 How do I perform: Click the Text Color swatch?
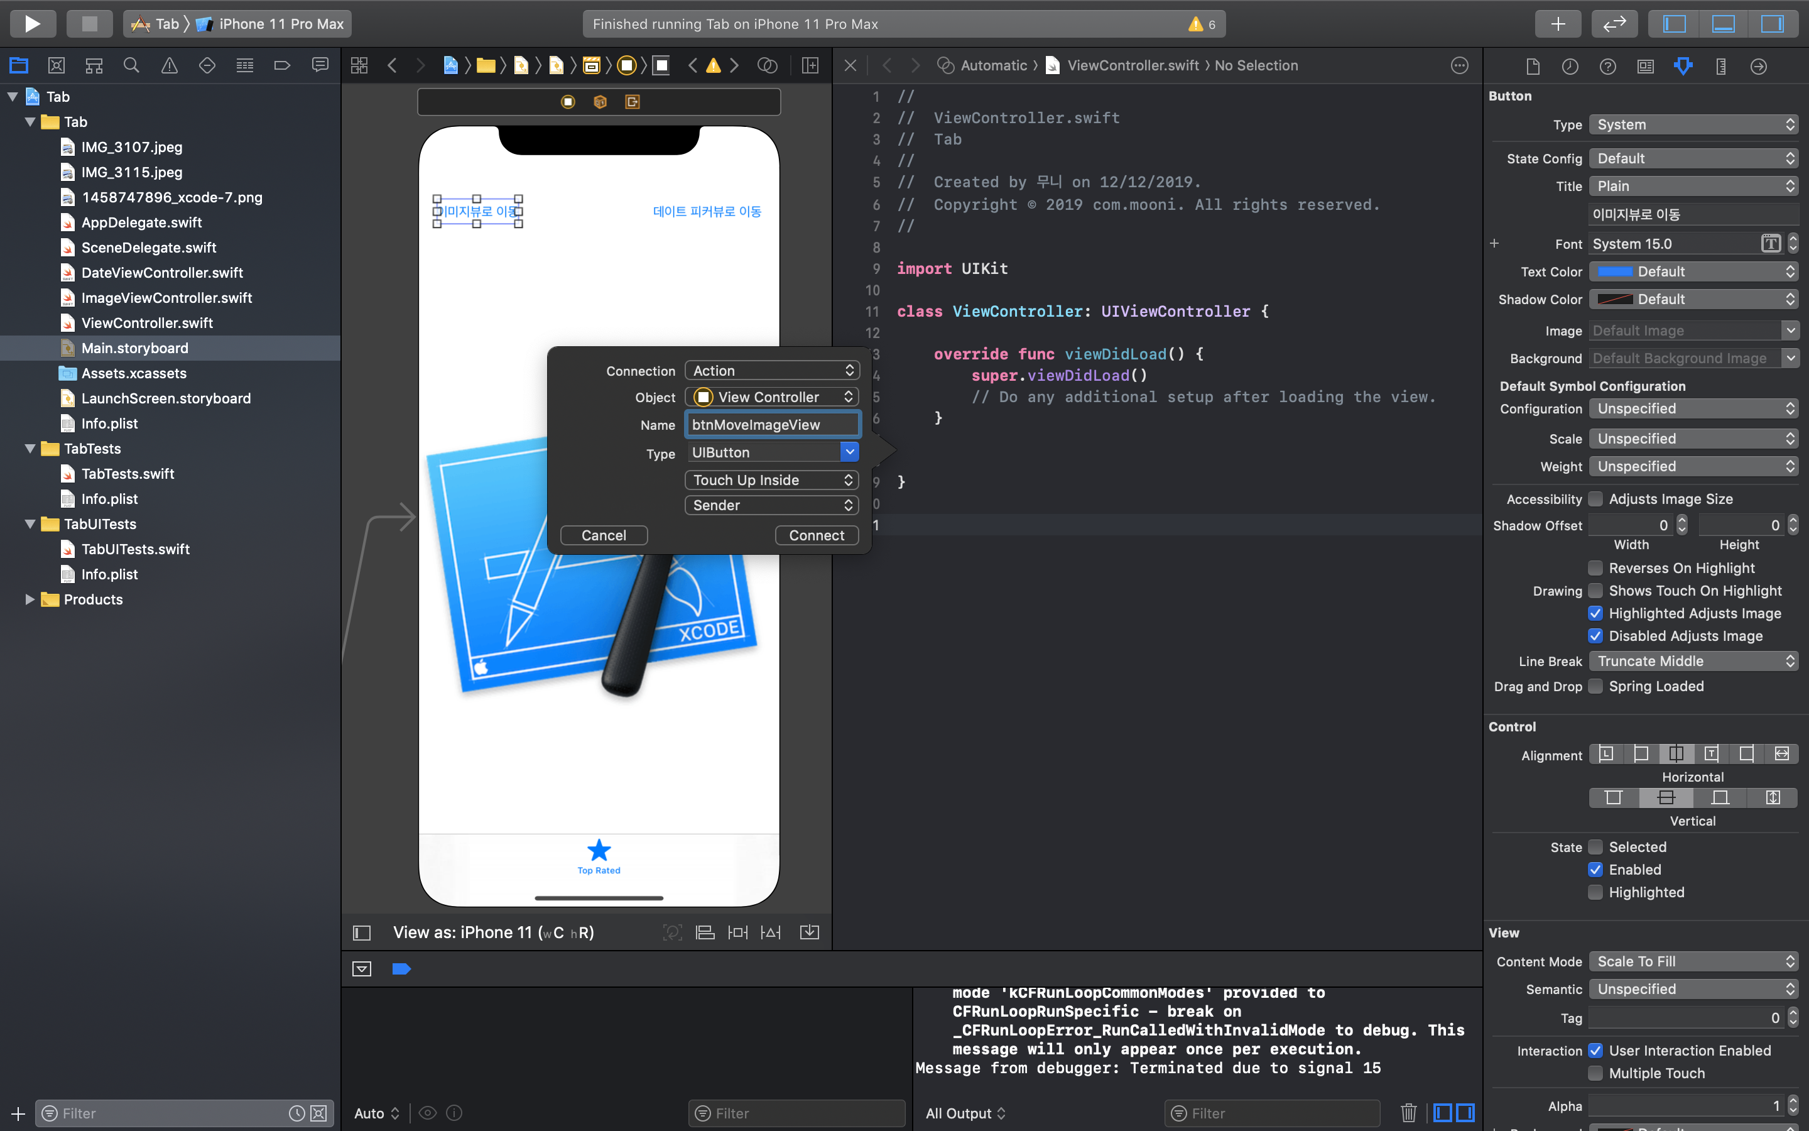tap(1615, 271)
